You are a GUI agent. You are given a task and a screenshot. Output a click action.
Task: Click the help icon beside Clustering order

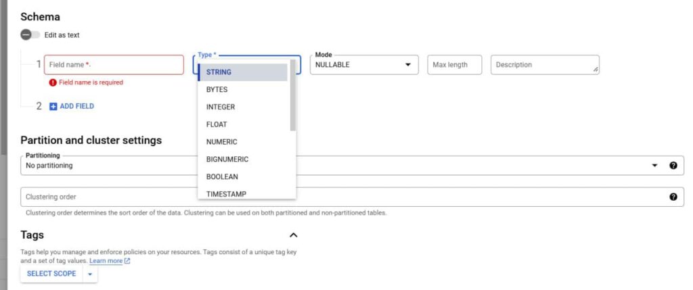coord(673,197)
